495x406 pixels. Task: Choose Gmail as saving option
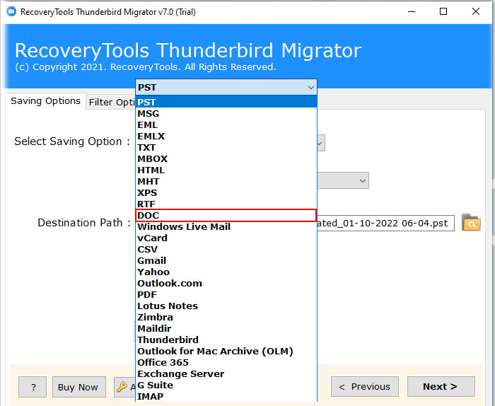coord(226,261)
